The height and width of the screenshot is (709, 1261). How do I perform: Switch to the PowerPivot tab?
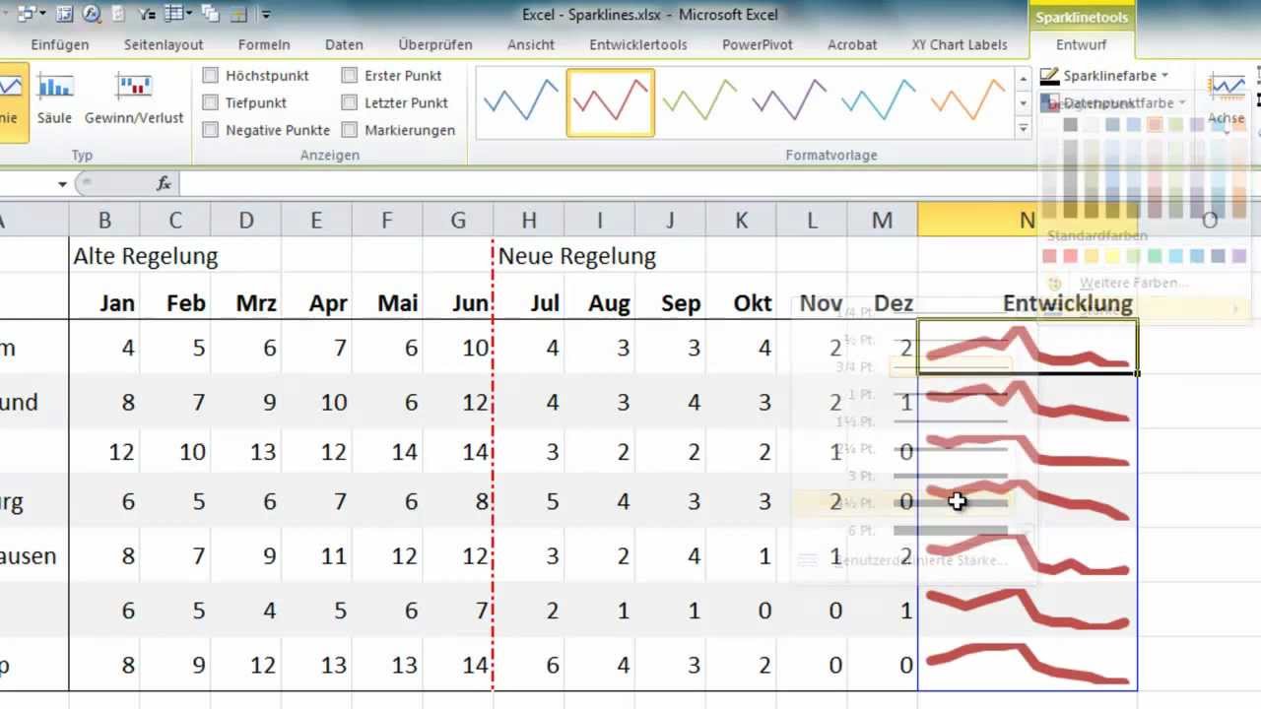coord(759,44)
